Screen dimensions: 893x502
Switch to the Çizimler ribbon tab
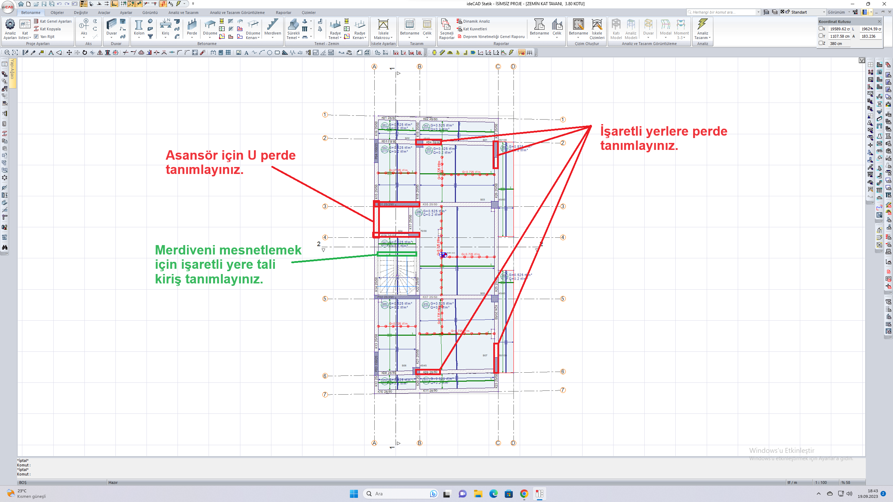(309, 13)
